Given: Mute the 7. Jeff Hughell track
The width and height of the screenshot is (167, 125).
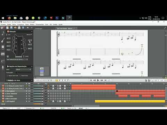Looking at the screenshot, I should pyautogui.click(x=29, y=101).
